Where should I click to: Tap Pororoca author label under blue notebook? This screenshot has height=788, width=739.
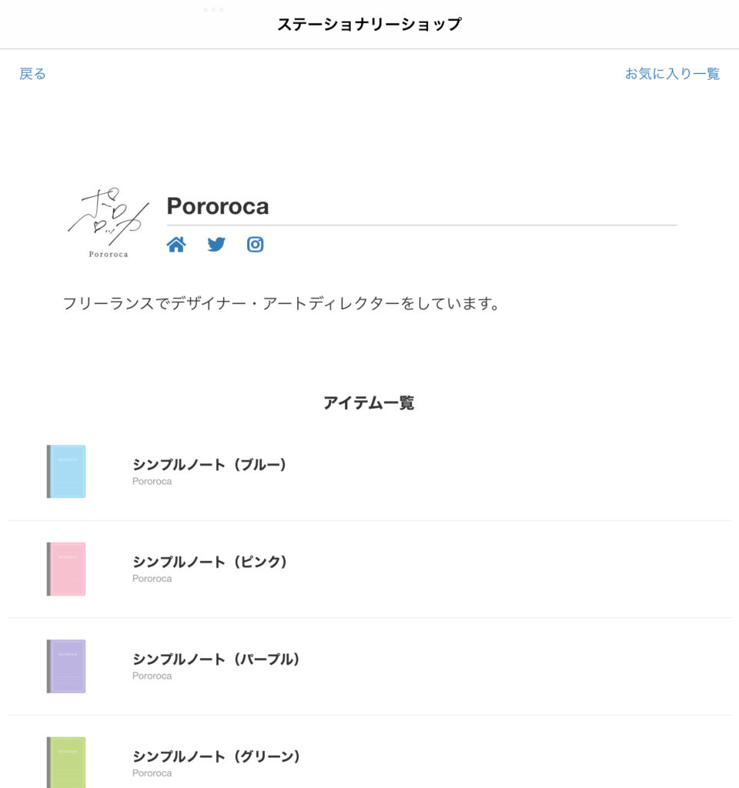click(x=152, y=482)
